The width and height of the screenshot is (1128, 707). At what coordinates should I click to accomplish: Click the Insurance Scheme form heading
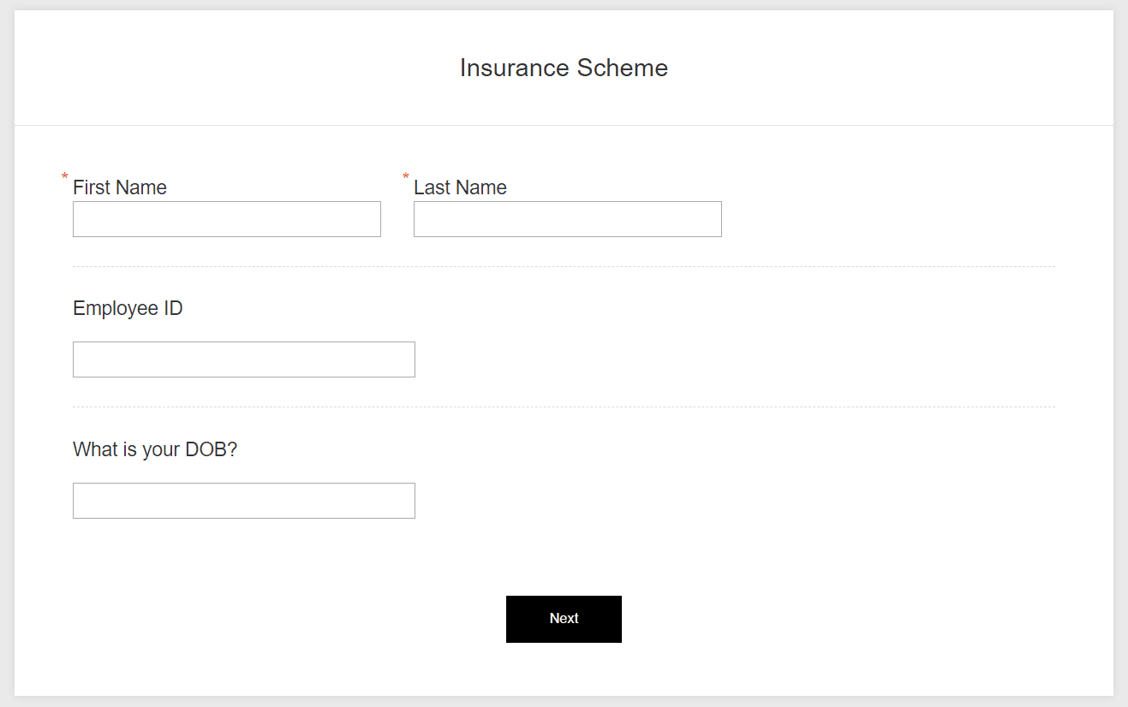coord(564,68)
